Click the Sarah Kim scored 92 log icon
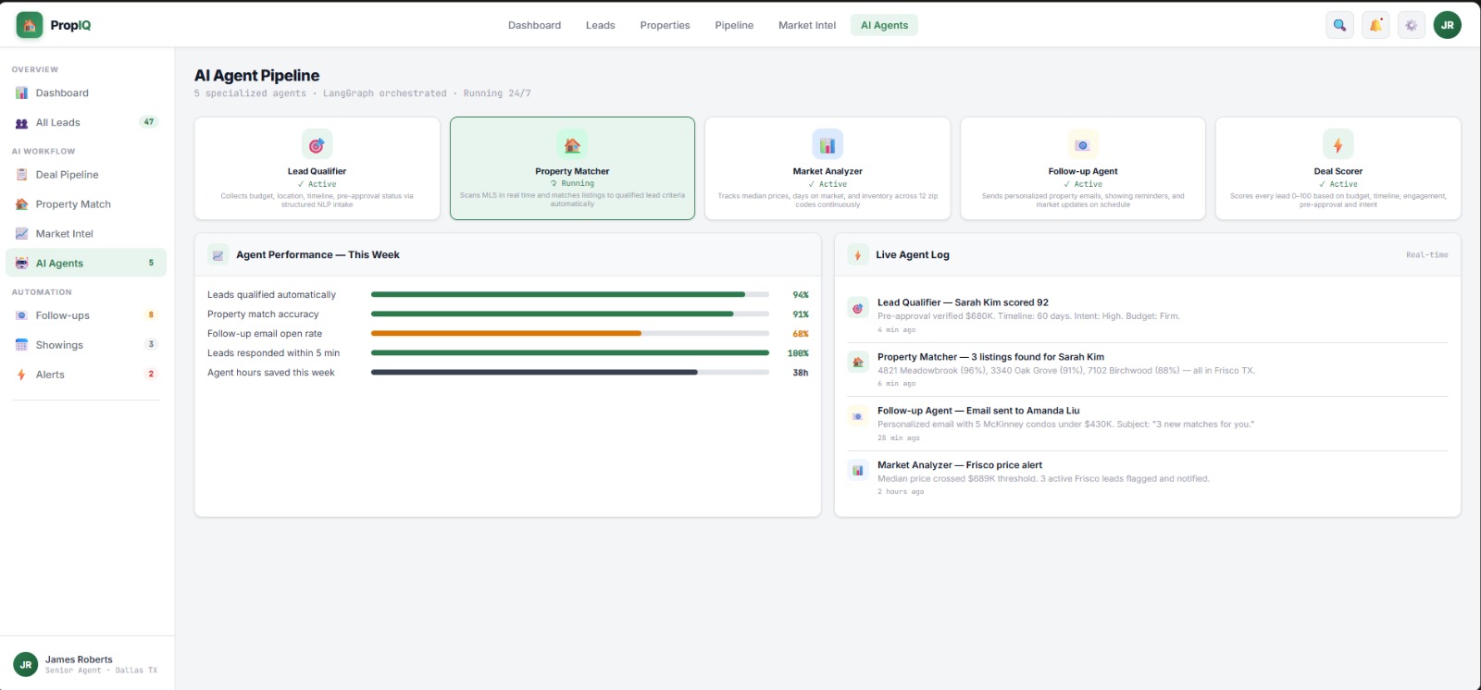Viewport: 1481px width, 690px height. click(858, 308)
